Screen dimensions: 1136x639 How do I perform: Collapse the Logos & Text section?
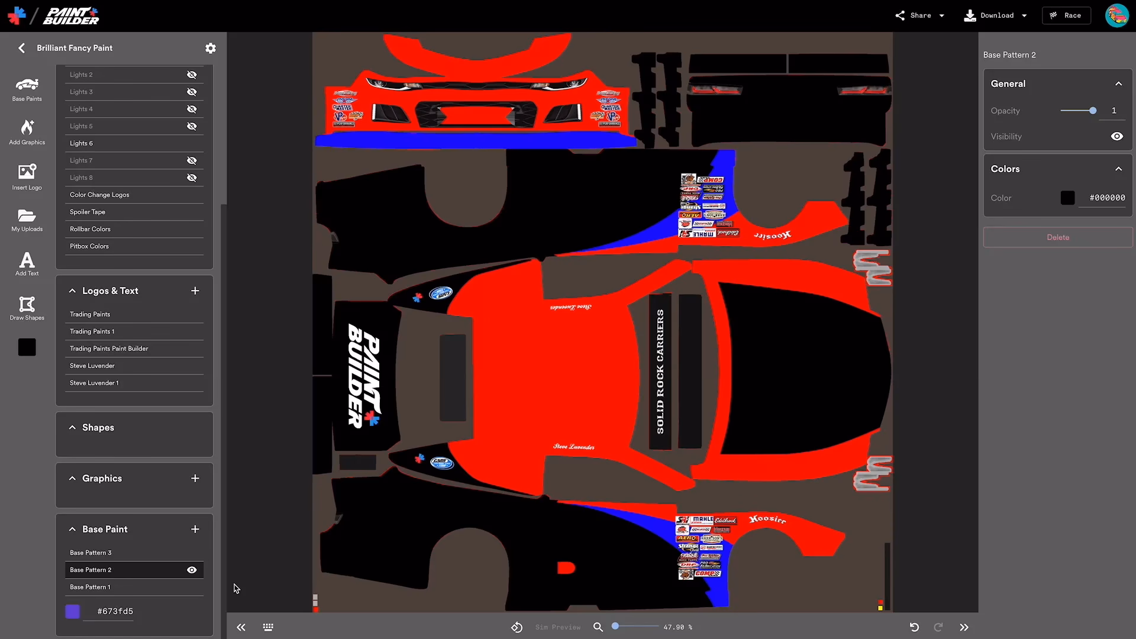click(x=72, y=291)
